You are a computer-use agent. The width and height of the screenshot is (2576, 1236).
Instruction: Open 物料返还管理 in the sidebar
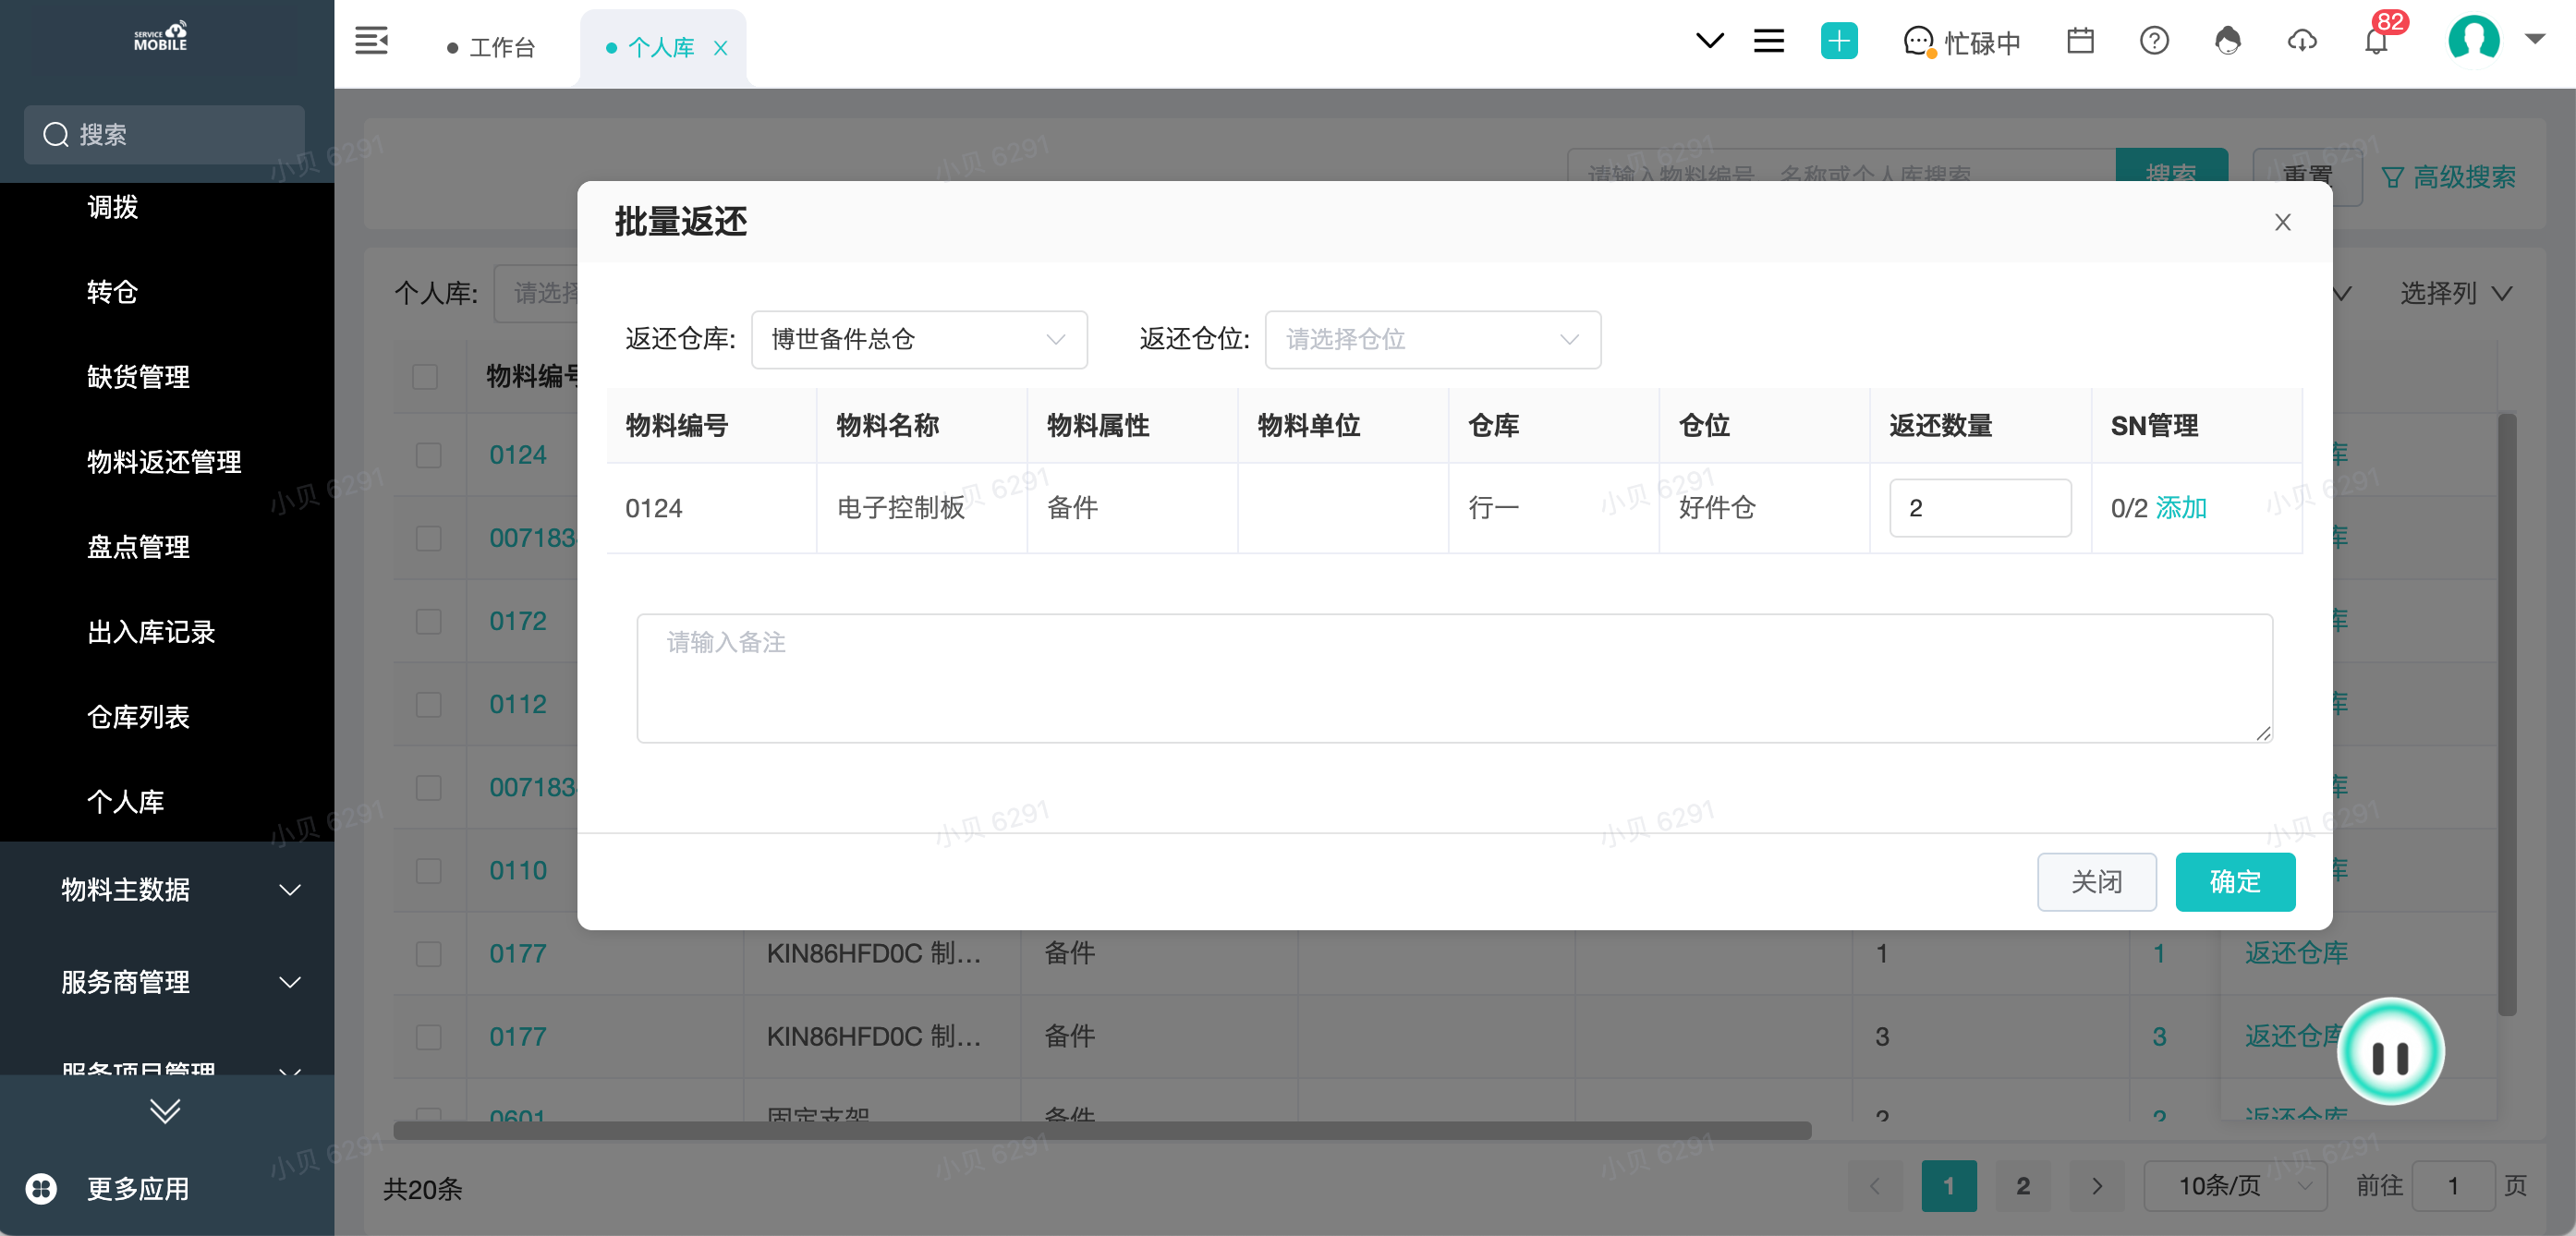tap(164, 462)
